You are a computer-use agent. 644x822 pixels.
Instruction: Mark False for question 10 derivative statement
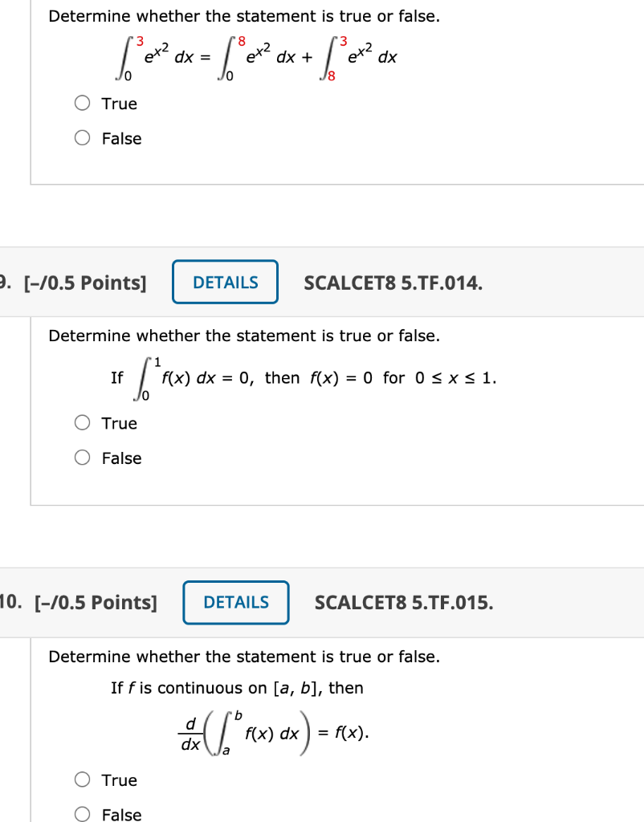coord(83,814)
